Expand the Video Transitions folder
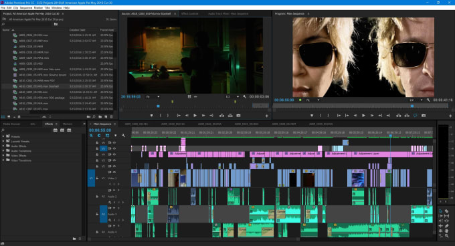 click(3, 160)
